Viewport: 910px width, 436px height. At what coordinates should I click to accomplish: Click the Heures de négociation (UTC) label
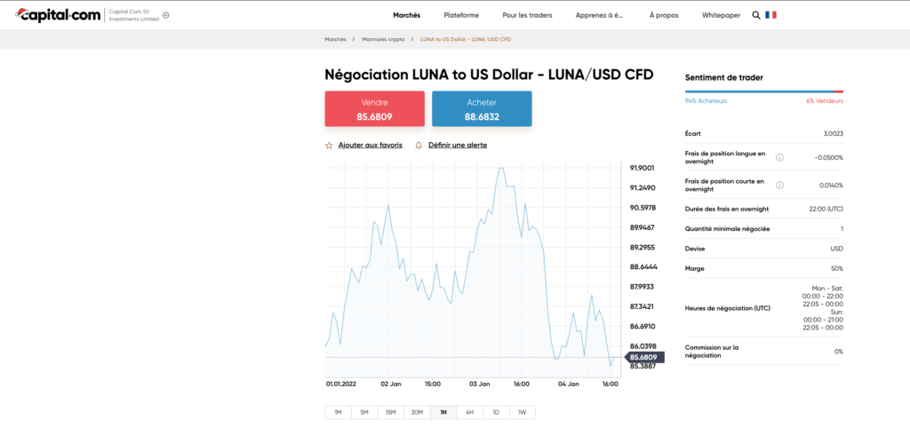[x=728, y=308]
